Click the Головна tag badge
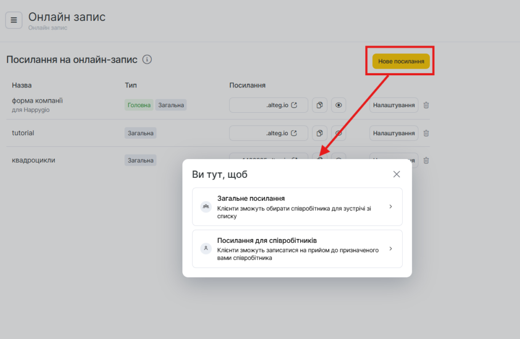 (x=139, y=105)
